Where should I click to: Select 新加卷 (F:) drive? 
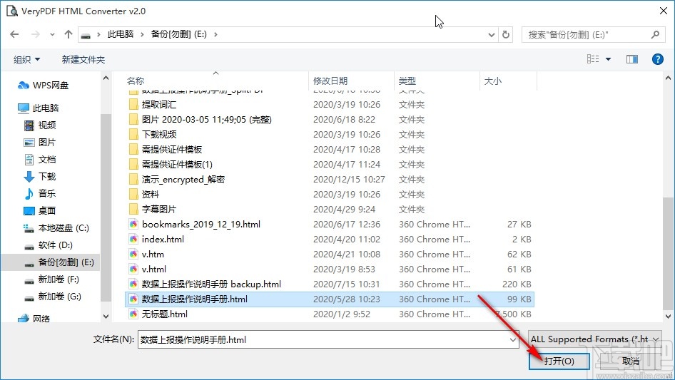(x=51, y=279)
